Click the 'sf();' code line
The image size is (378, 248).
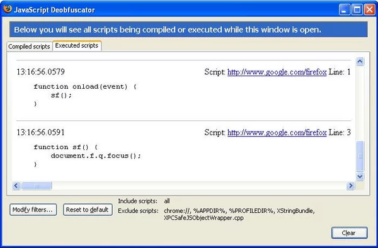(61, 95)
